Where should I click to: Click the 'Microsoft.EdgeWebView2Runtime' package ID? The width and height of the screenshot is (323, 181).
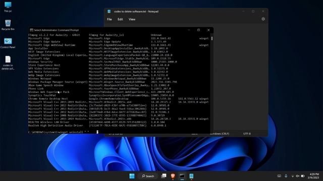111,45
